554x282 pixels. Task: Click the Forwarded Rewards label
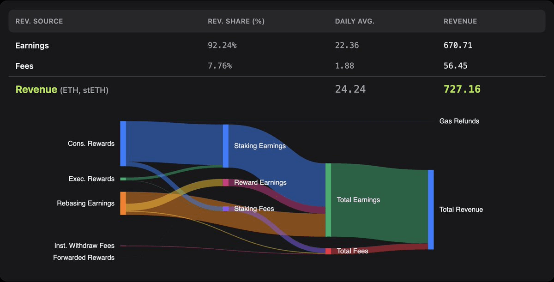coord(84,258)
